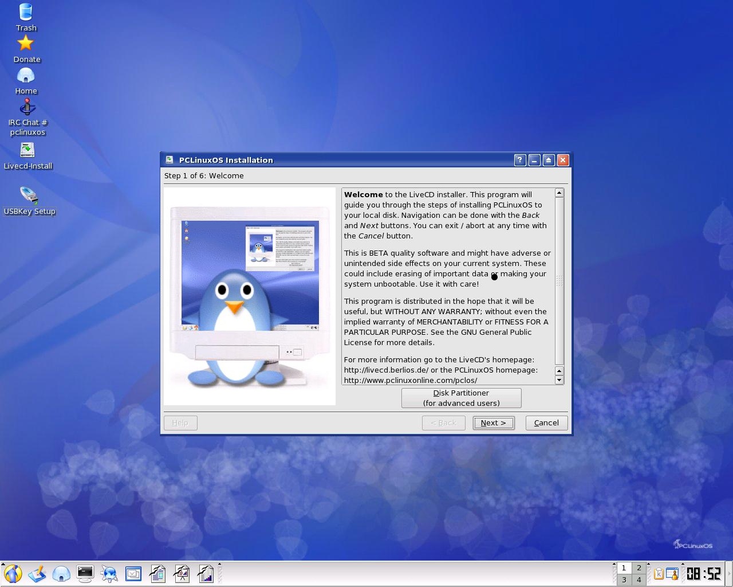The width and height of the screenshot is (733, 587).
Task: Click the lower scrollbar down arrow
Action: 559,380
